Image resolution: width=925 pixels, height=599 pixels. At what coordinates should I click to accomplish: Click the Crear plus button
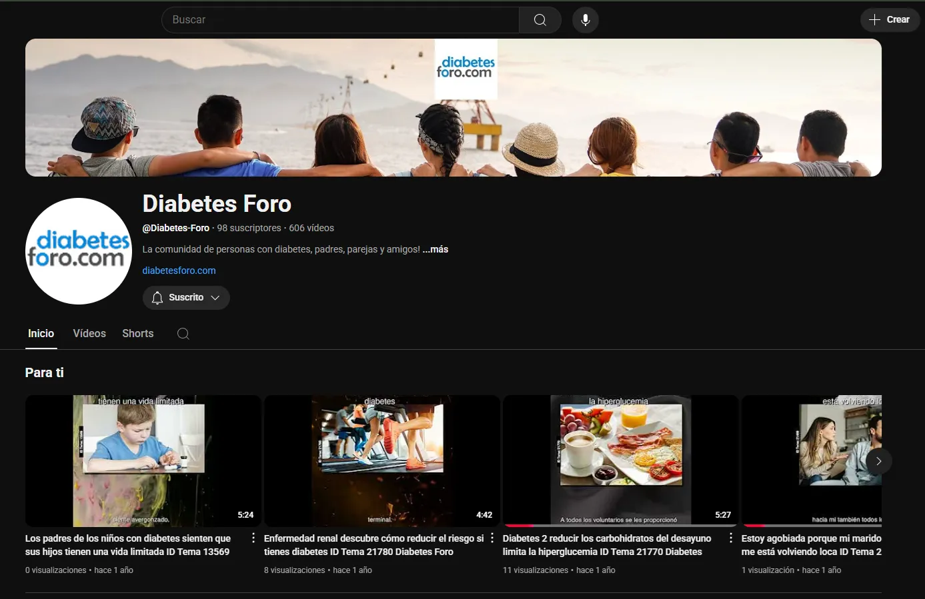[x=890, y=20]
